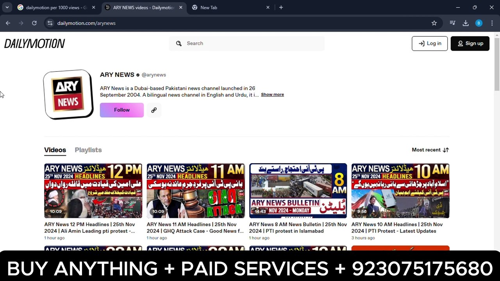
Task: Close the ARY NEWS videos tab
Action: [180, 7]
